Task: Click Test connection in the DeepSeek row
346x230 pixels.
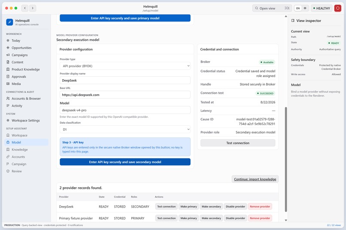Action: pyautogui.click(x=167, y=206)
